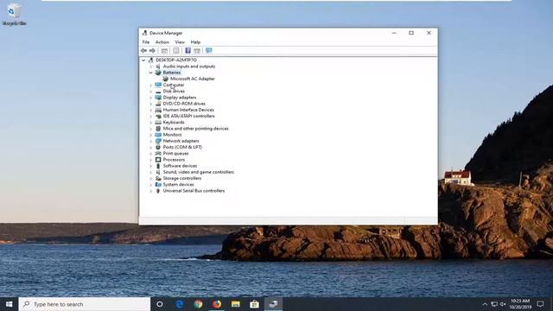
Task: Click the network icon in the system tray
Action: tap(494, 304)
